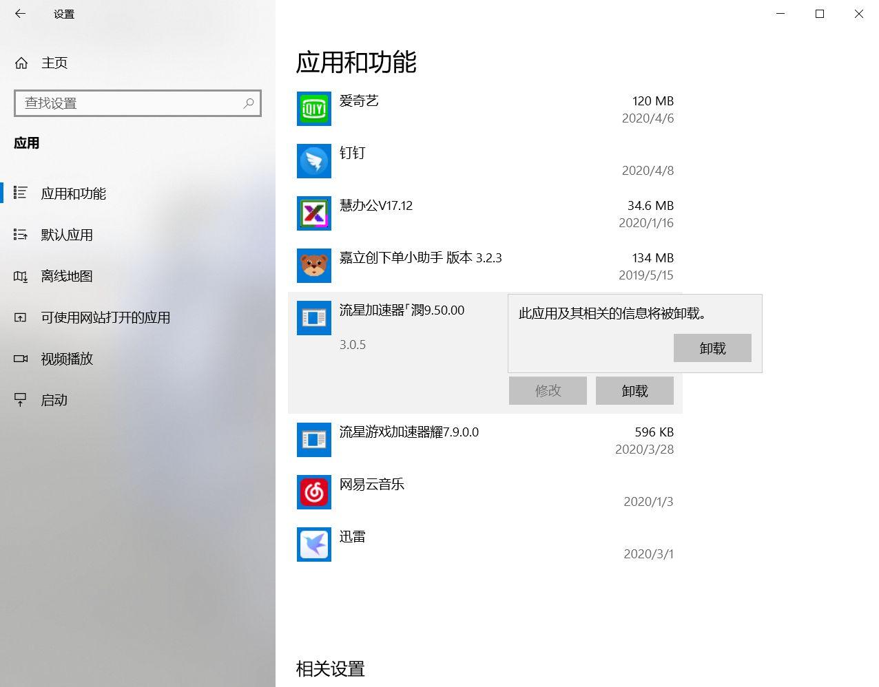This screenshot has width=879, height=687.
Task: Click the 卸载 button beside 修改
Action: [x=634, y=391]
